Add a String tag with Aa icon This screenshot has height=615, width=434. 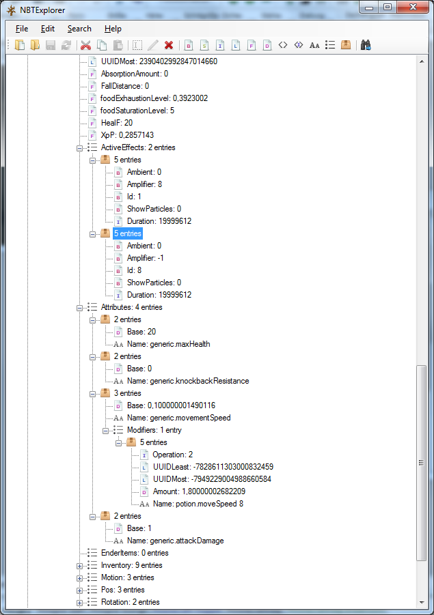click(314, 45)
